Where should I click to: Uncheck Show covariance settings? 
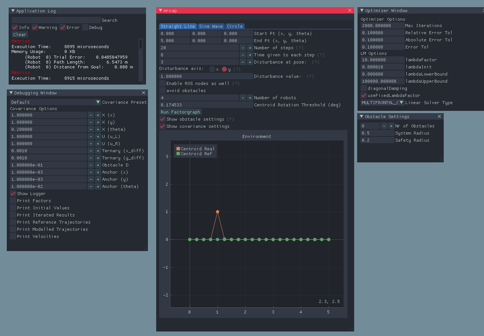[x=162, y=126]
